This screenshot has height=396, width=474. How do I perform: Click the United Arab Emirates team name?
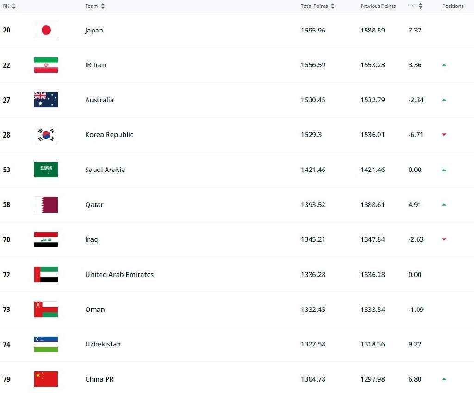119,274
